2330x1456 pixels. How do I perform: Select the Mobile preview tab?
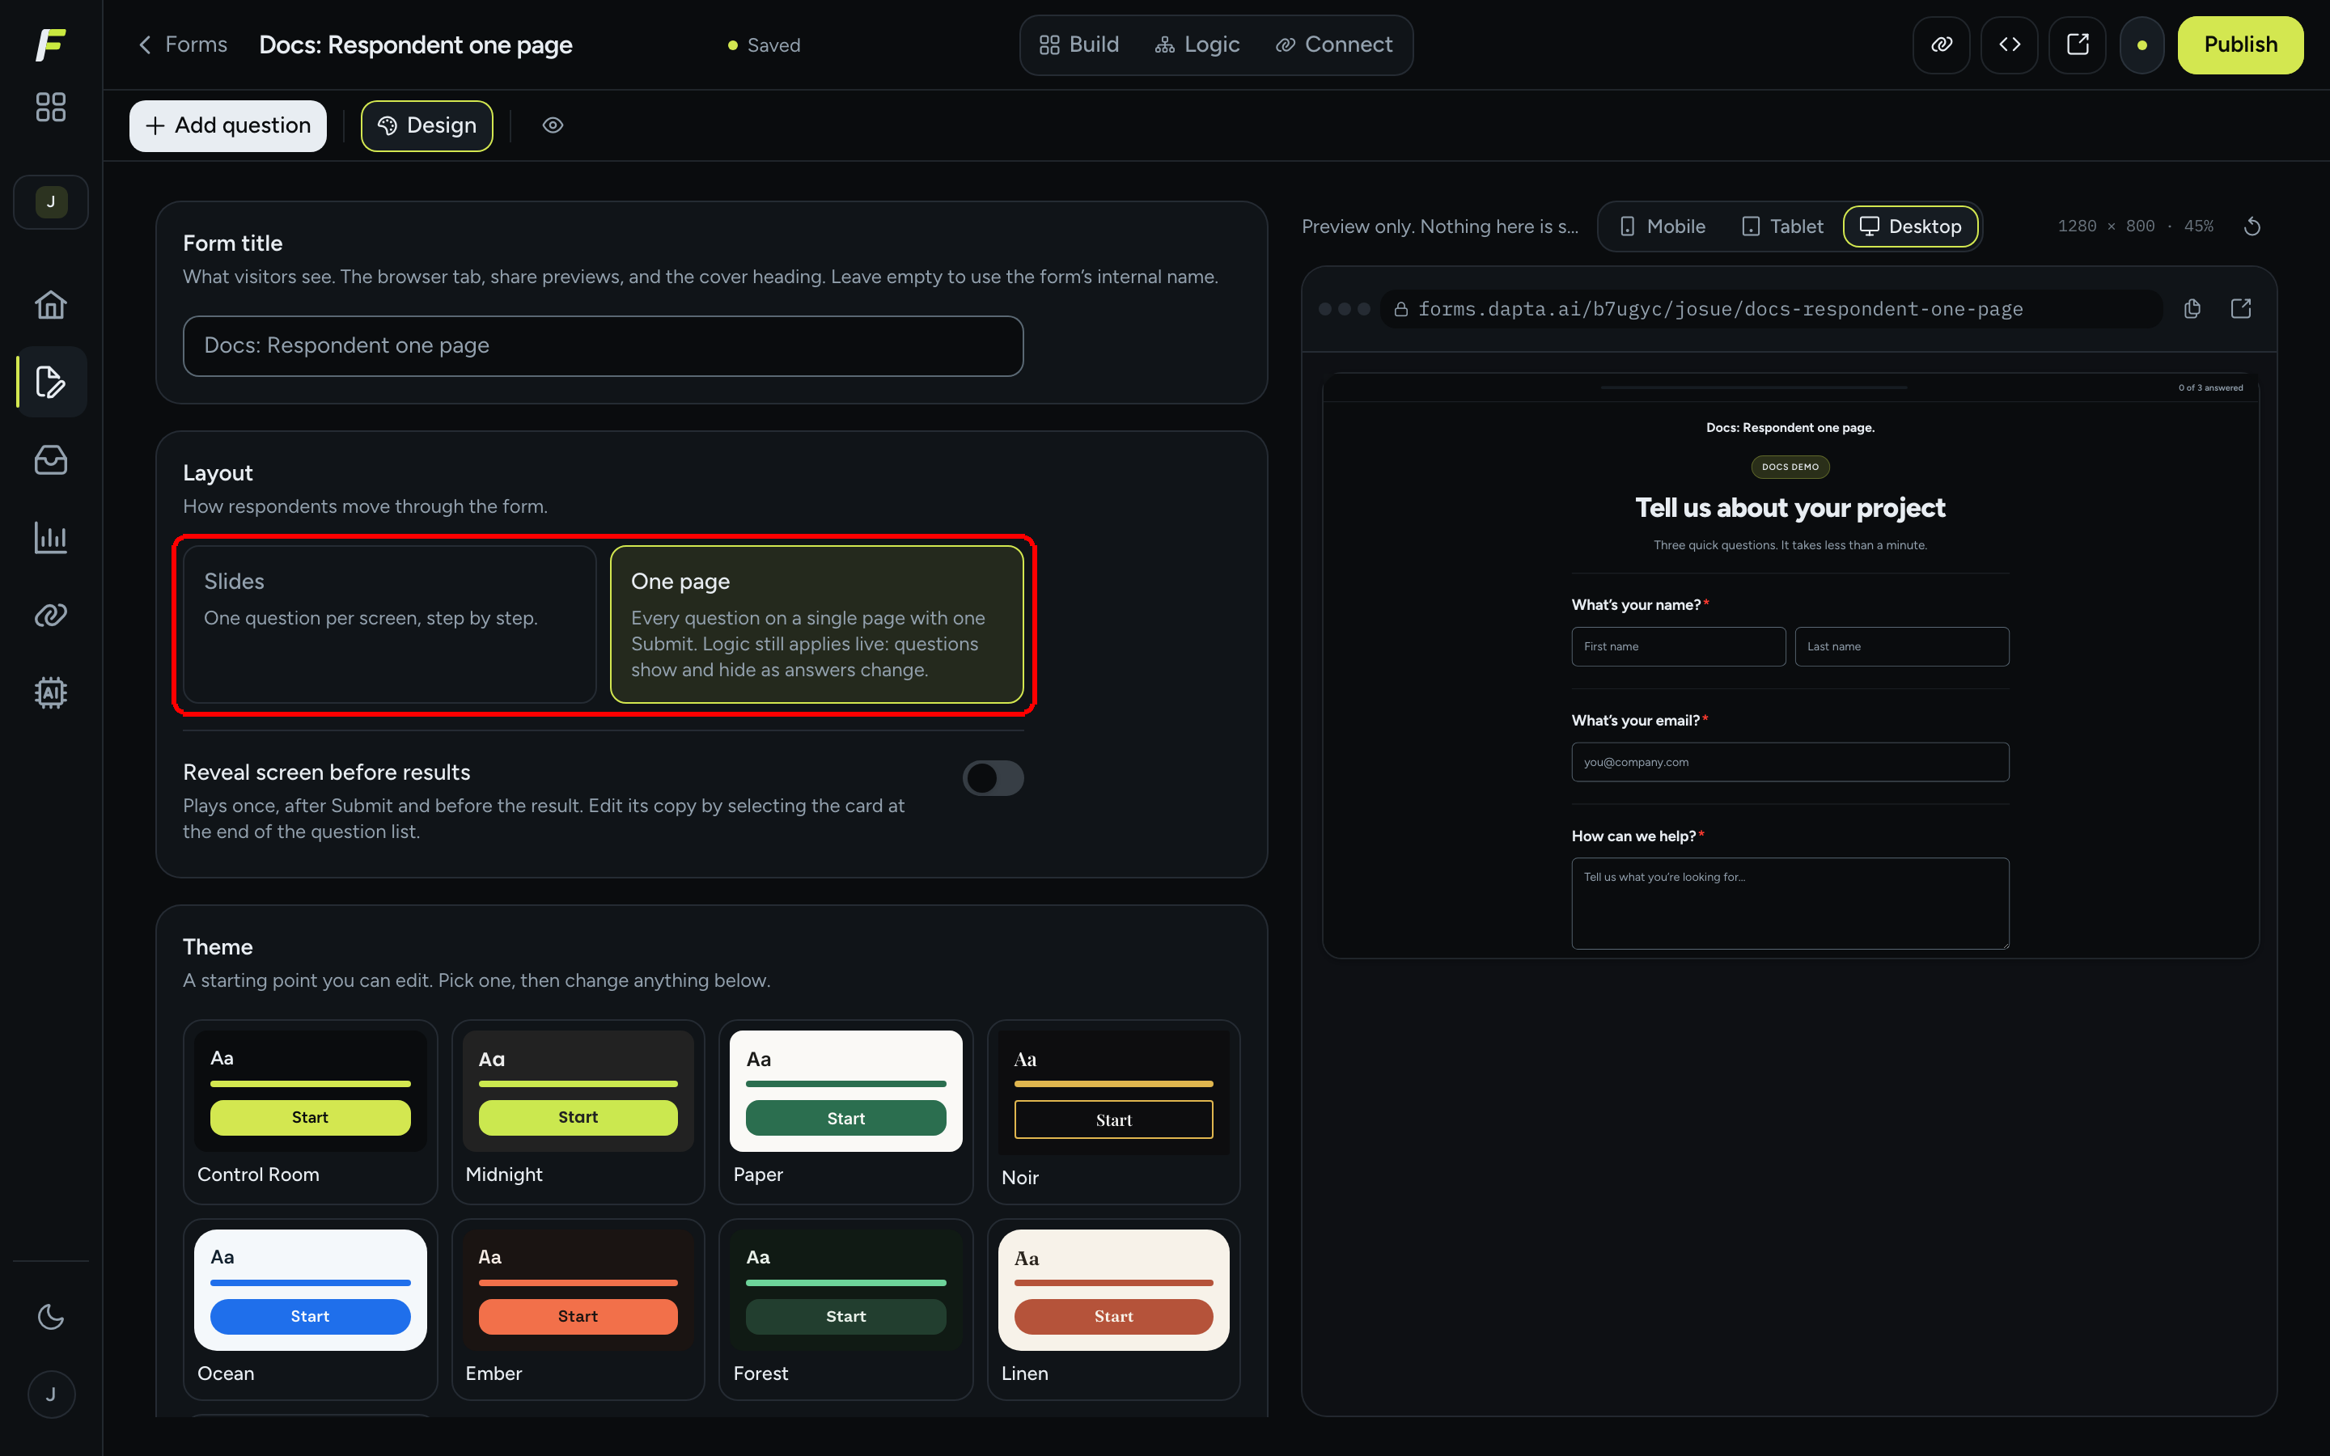[x=1663, y=226]
